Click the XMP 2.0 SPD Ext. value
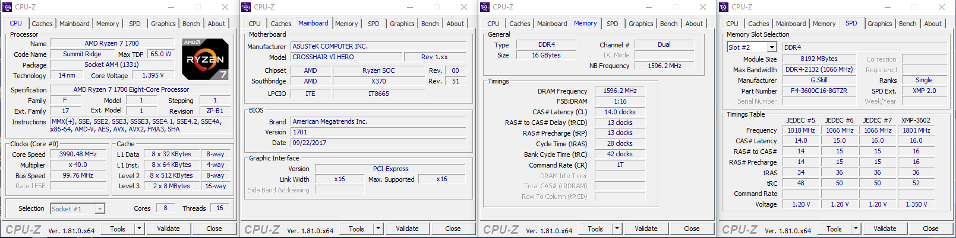Viewport: 956px width, 238px height. (x=924, y=91)
